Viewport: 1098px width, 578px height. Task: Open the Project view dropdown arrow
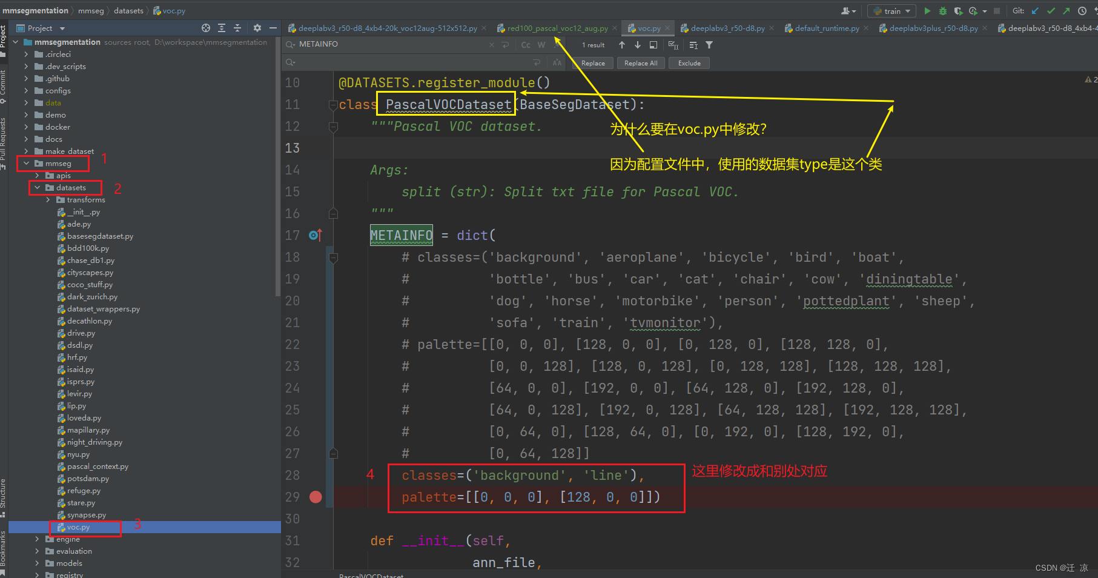coord(62,28)
